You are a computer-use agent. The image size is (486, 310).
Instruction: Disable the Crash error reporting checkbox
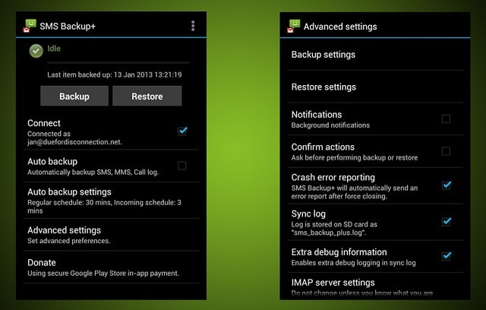click(447, 185)
